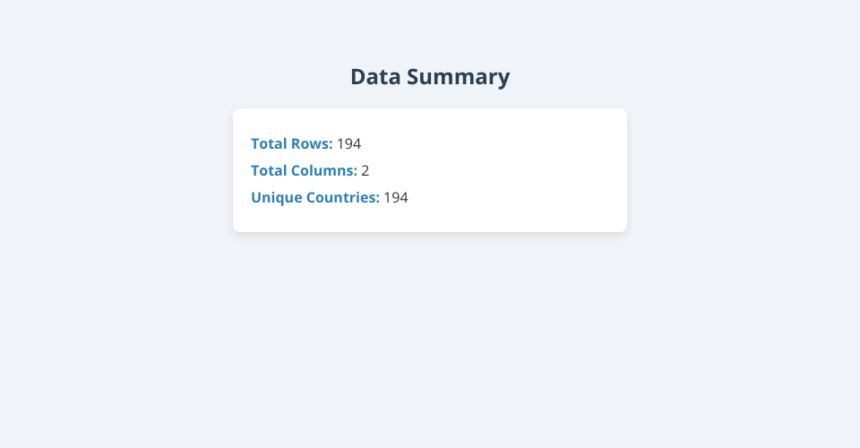This screenshot has height=448, width=860.
Task: Click the word "Summary" in the heading
Action: (x=458, y=78)
